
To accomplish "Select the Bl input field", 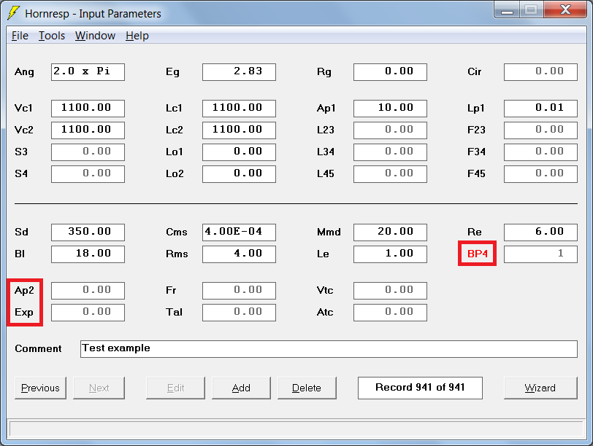I will [x=88, y=254].
